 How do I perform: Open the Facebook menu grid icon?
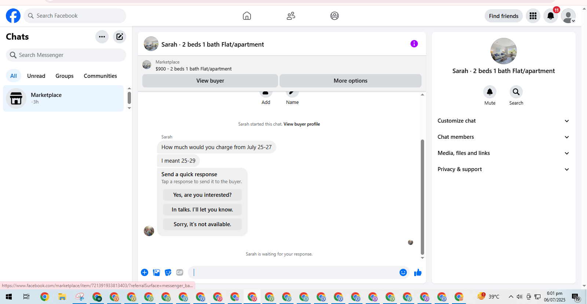coord(533,16)
